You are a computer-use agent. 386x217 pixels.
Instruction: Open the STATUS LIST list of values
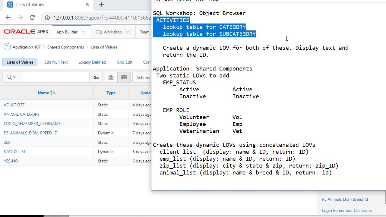[x=15, y=152]
